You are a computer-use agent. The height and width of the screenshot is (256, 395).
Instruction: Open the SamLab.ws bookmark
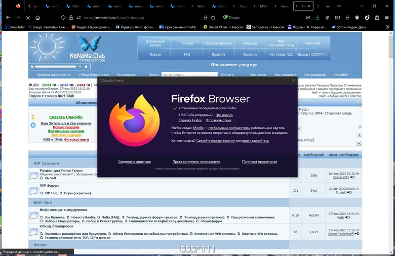coord(265,27)
